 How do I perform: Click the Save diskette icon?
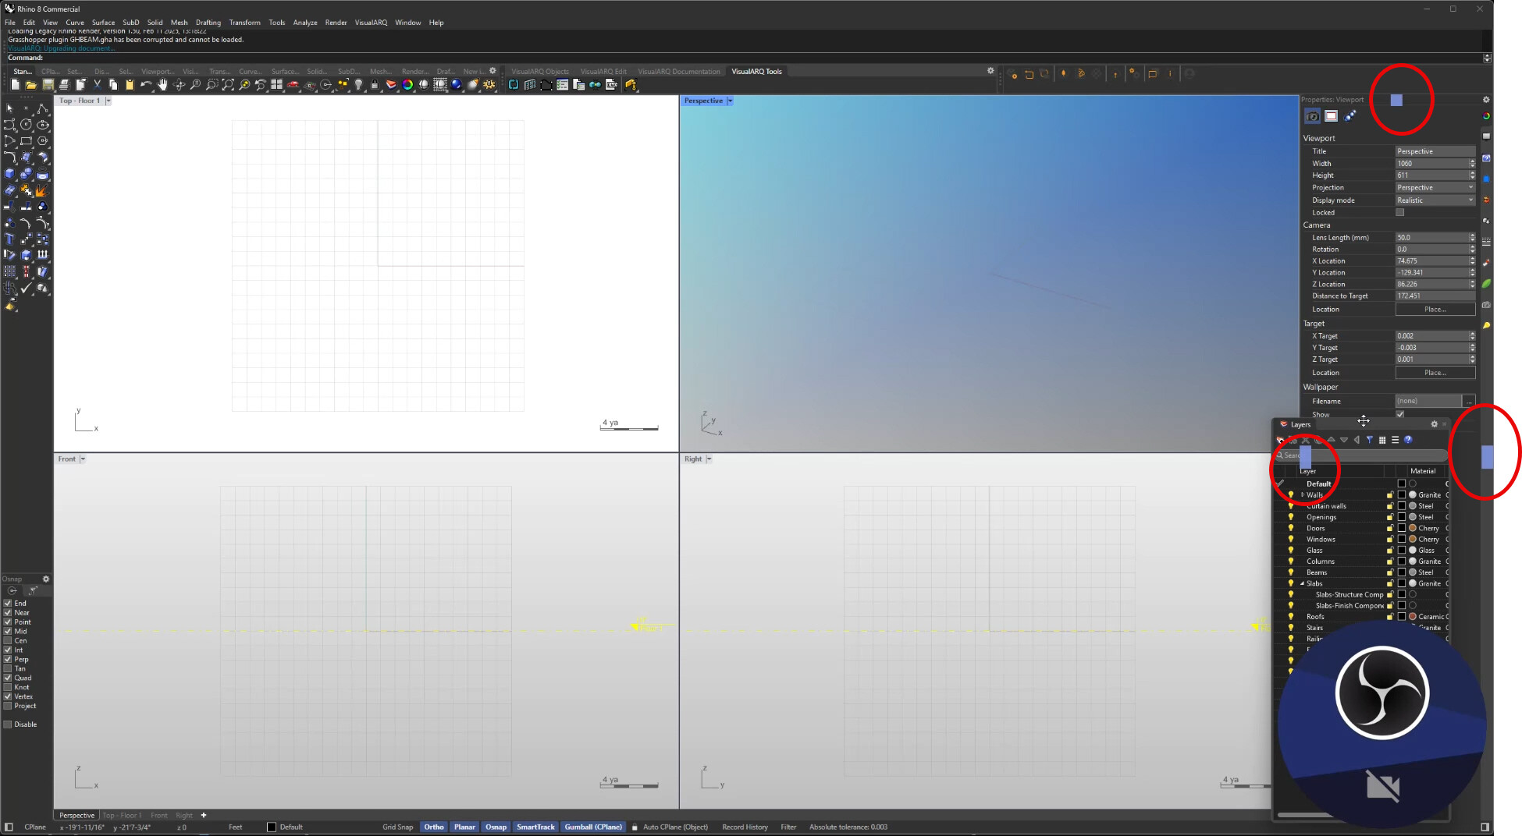click(x=48, y=85)
